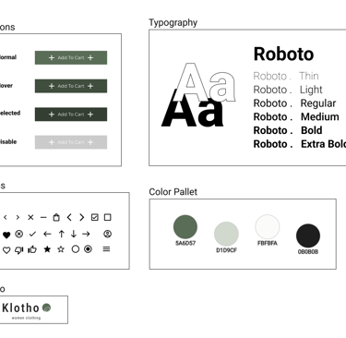Click the grey disabled Add To Cart button
This screenshot has width=346, height=338.
(x=71, y=142)
